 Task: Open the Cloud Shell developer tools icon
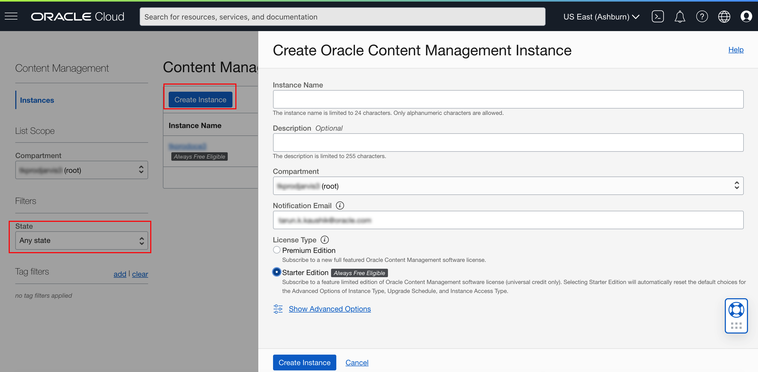[657, 17]
